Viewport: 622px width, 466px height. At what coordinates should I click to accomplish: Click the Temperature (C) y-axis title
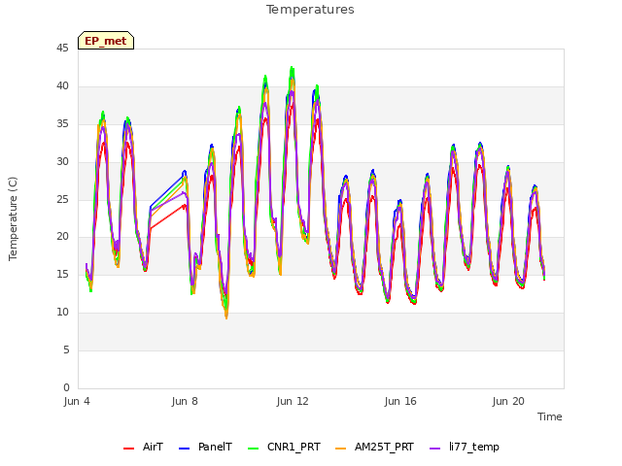click(x=13, y=218)
